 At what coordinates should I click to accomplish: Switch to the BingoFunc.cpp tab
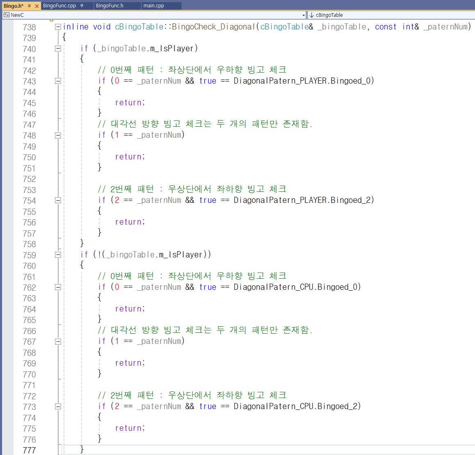tap(59, 5)
